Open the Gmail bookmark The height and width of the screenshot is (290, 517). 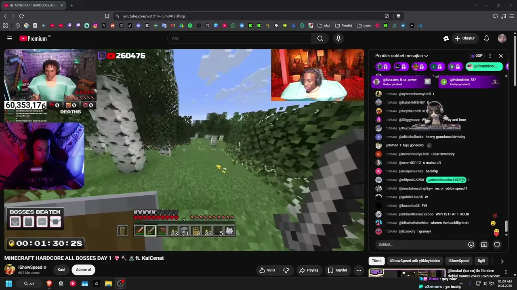point(173,25)
